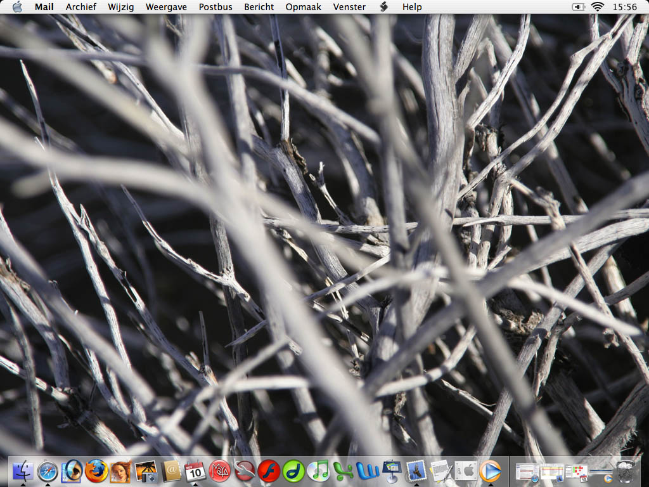
Task: Click the battery power status icon
Action: pyautogui.click(x=578, y=6)
